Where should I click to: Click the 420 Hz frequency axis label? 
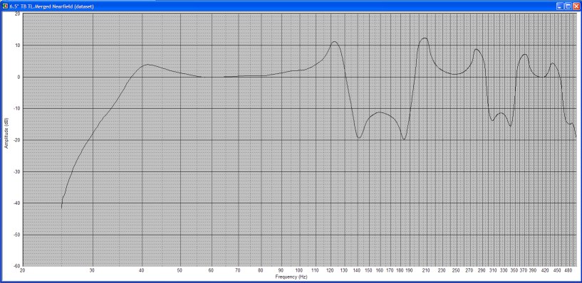(545, 270)
